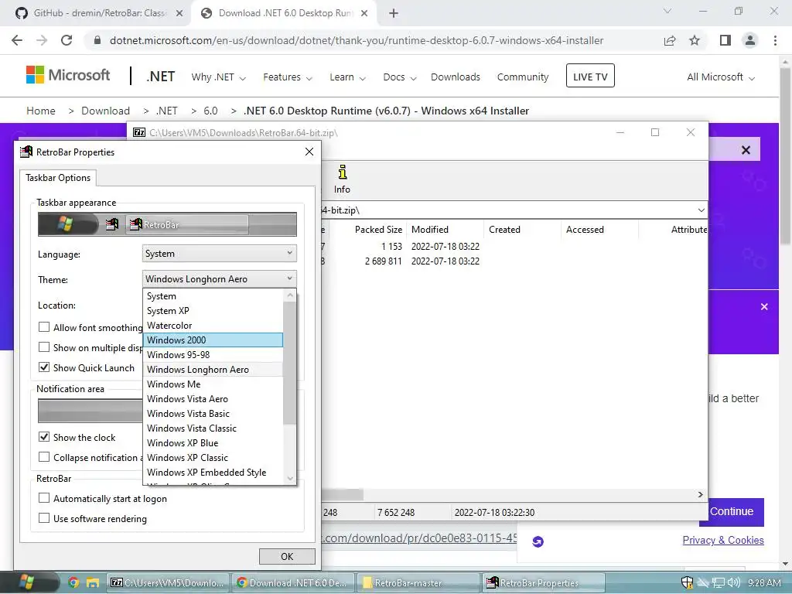Image resolution: width=792 pixels, height=594 pixels.
Task: Click the browser back arrow
Action: 17,40
